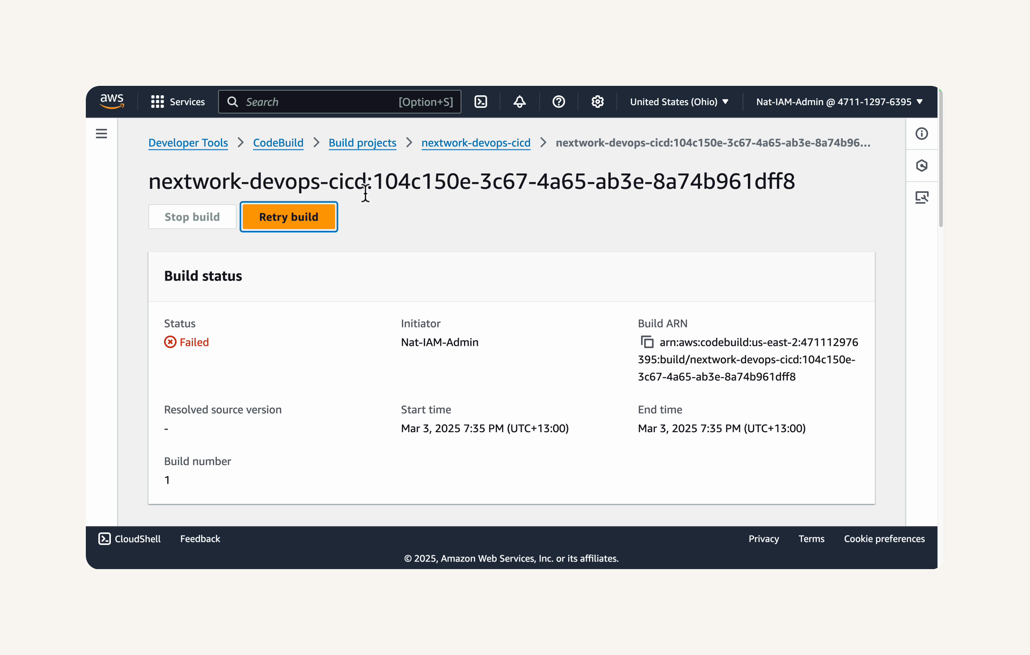The height and width of the screenshot is (655, 1030).
Task: Open the Feedback link in footer
Action: click(x=200, y=539)
